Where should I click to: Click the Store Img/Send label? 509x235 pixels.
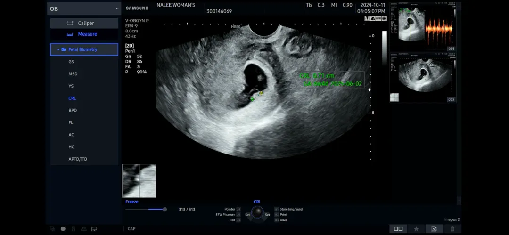pyautogui.click(x=291, y=210)
